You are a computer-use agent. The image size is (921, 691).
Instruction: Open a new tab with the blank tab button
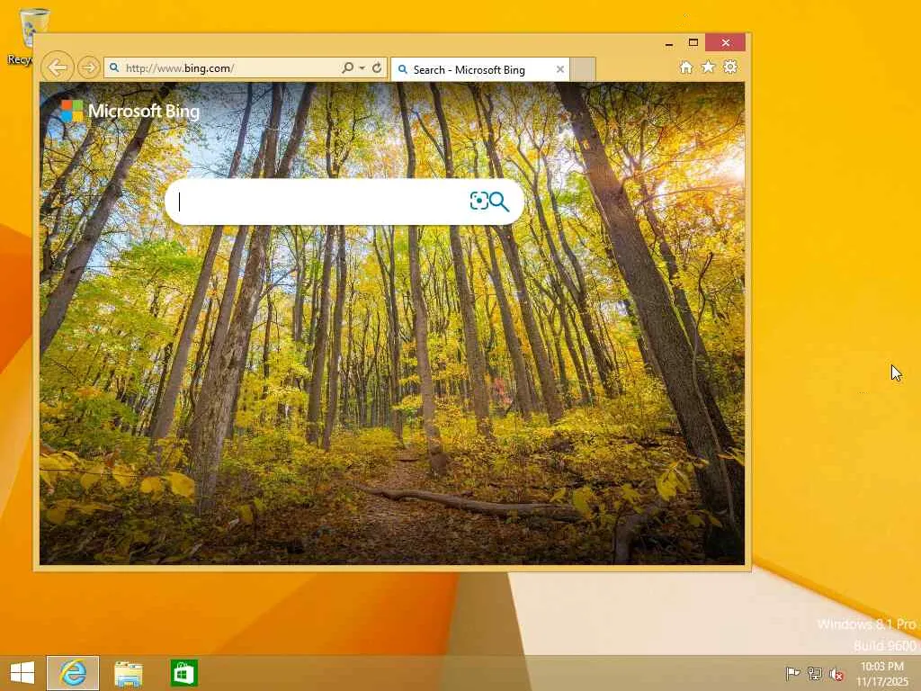click(x=583, y=70)
